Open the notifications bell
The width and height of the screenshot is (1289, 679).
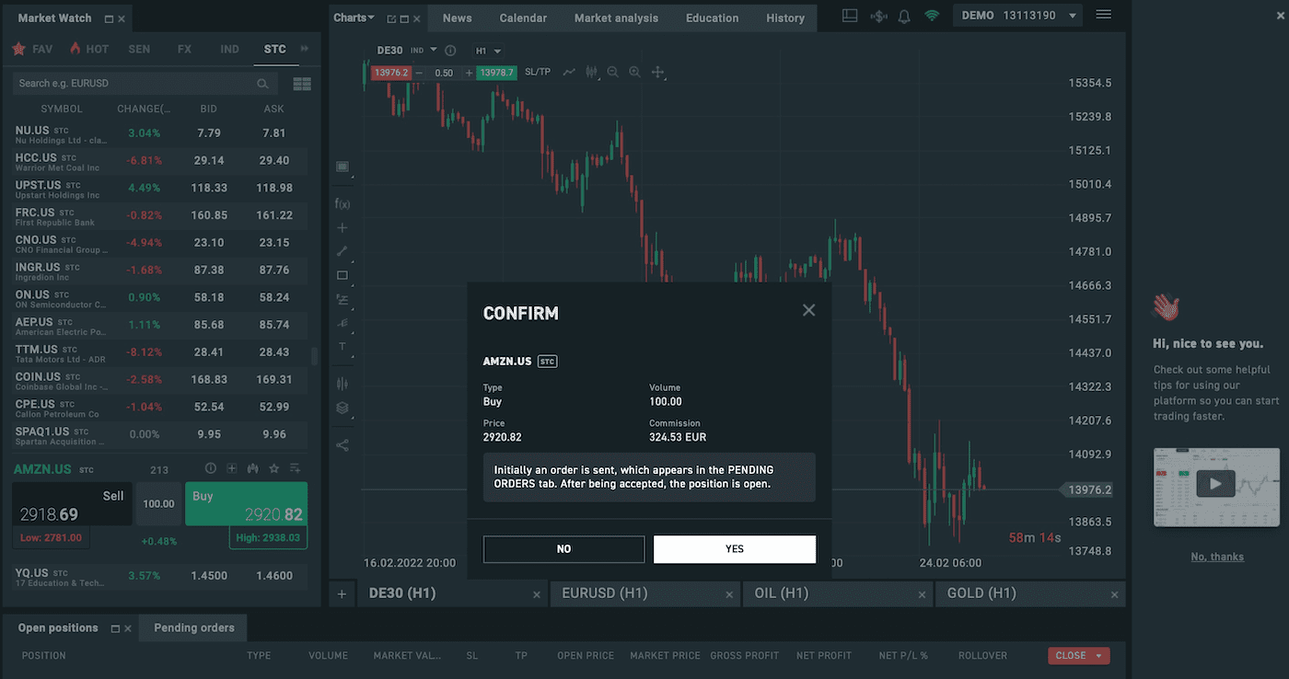[x=904, y=16]
